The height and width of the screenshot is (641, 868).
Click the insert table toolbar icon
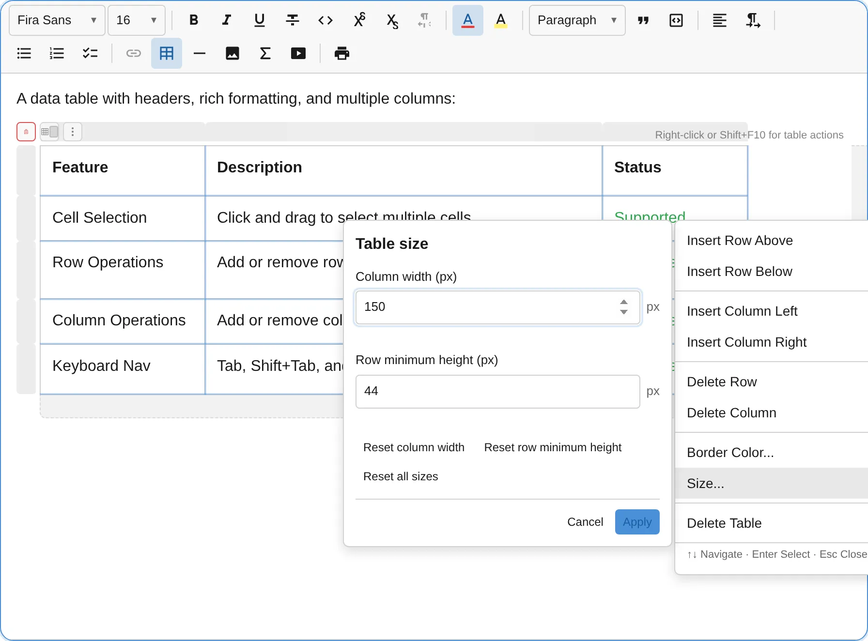coord(167,53)
